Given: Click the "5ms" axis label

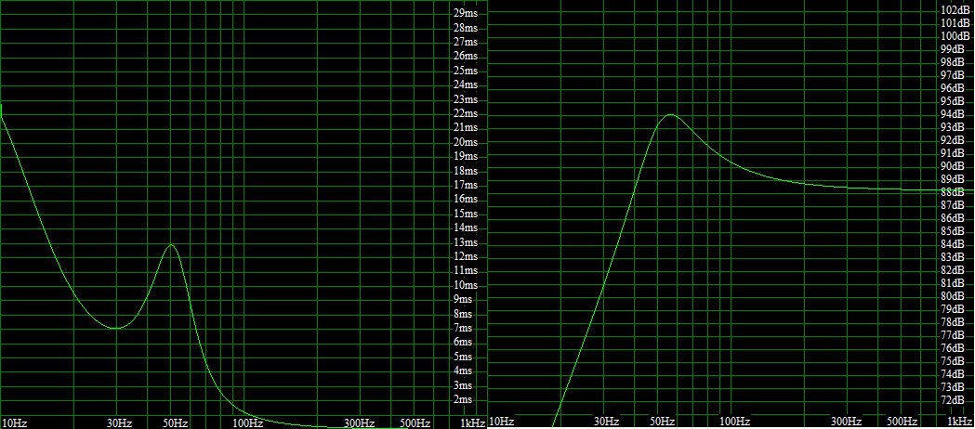Looking at the screenshot, I should [x=463, y=357].
